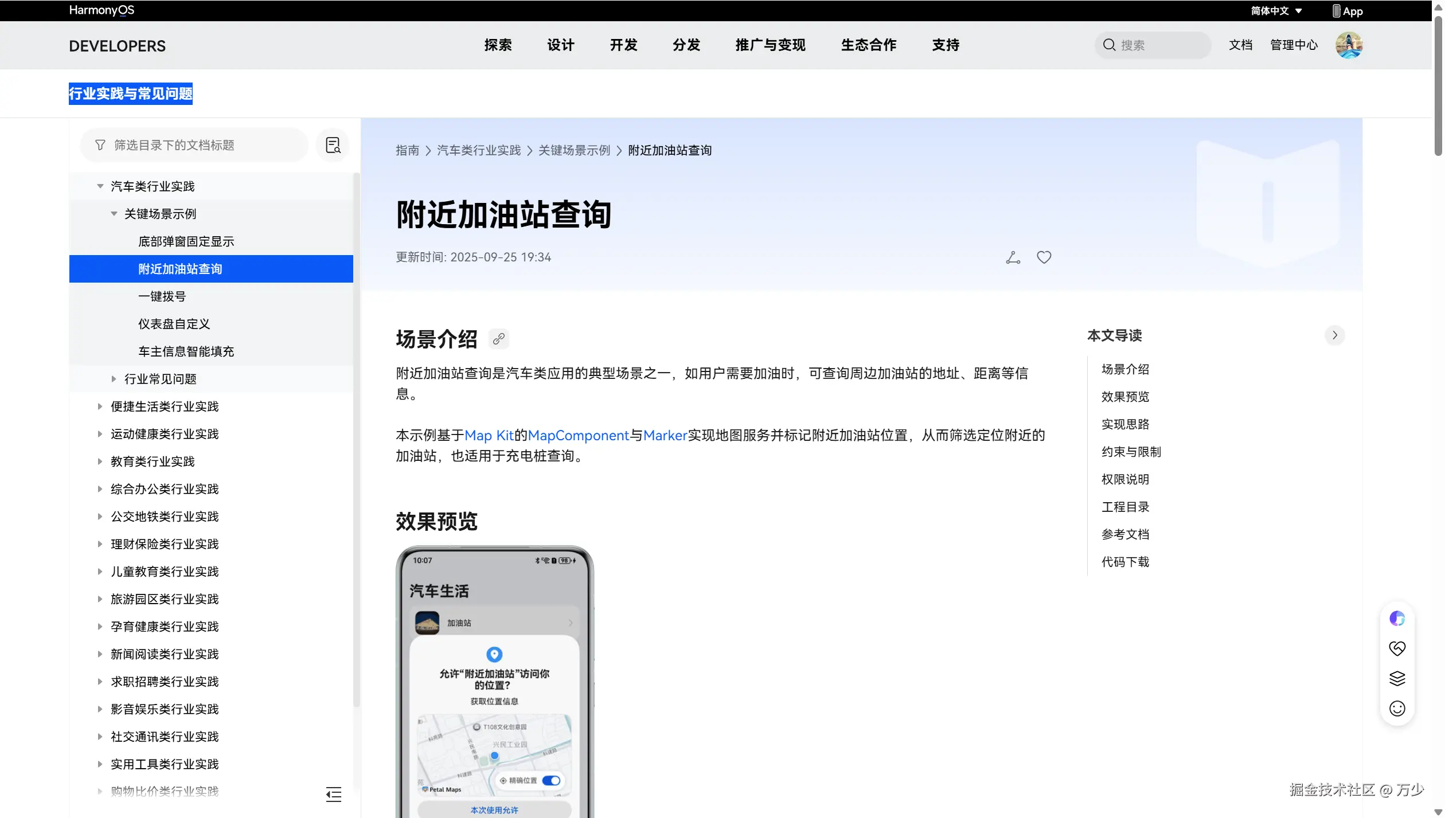This screenshot has height=818, width=1445.
Task: Collapse the 汽车类行业实践 tree section
Action: tap(100, 186)
